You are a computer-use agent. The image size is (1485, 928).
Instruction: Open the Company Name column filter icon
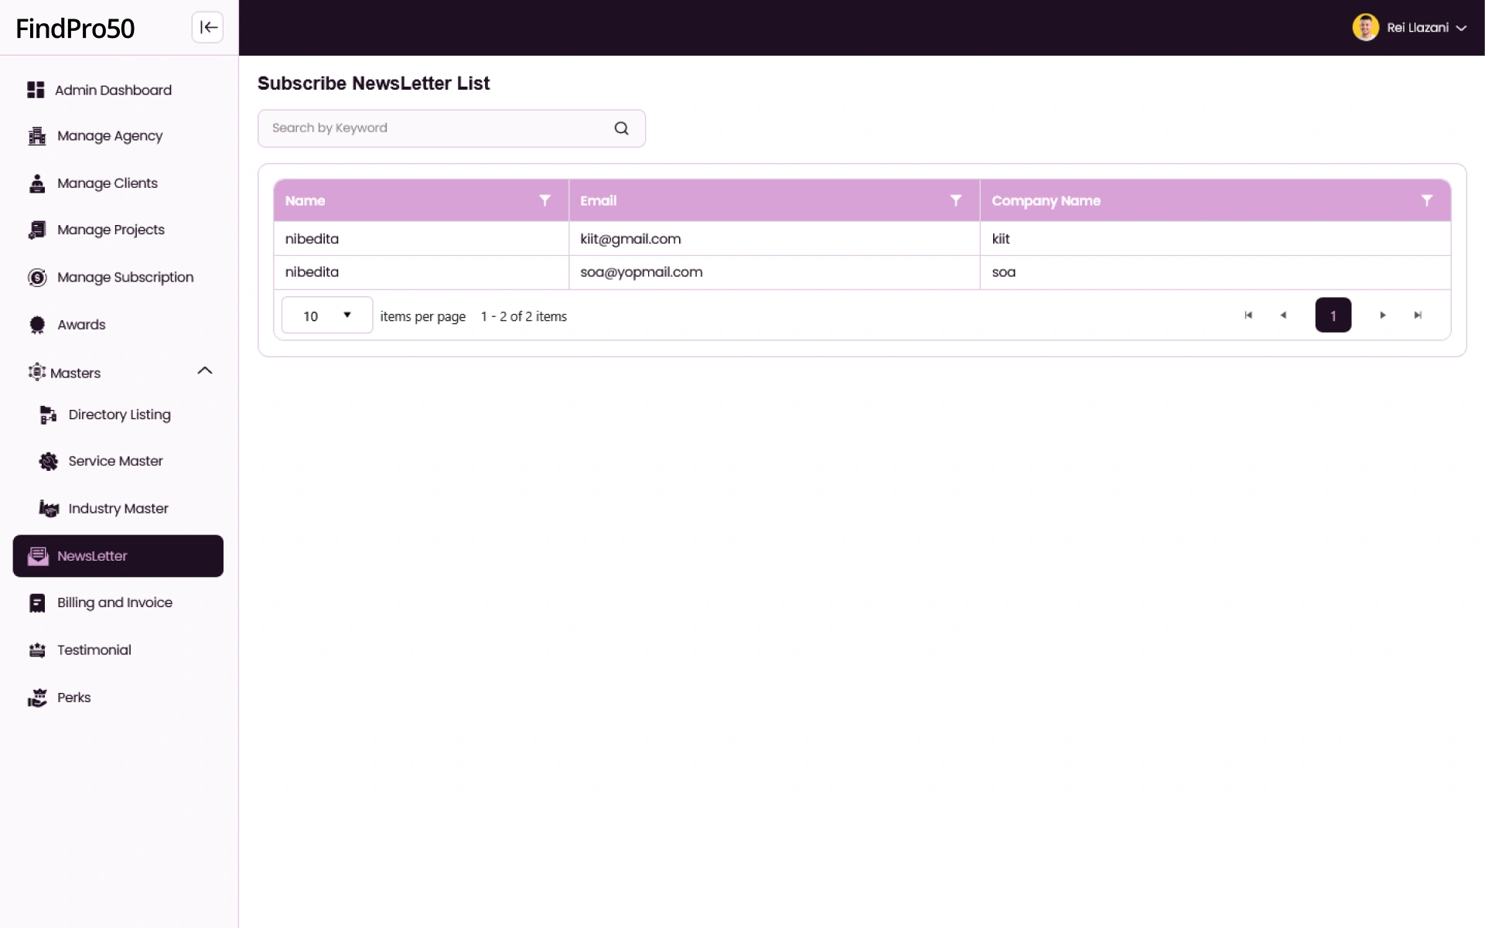1426,200
